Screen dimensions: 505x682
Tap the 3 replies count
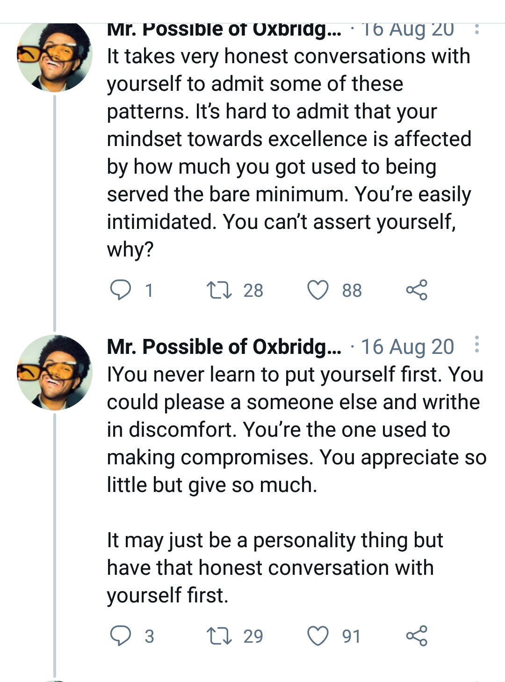click(149, 637)
